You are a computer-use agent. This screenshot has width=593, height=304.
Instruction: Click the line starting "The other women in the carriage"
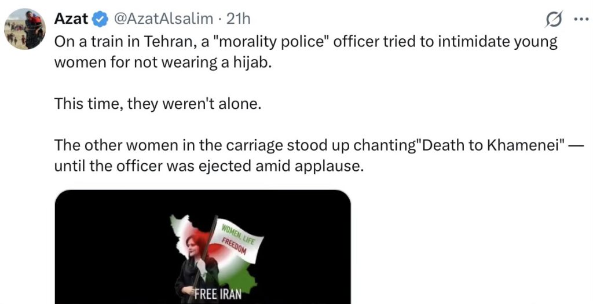coord(320,145)
